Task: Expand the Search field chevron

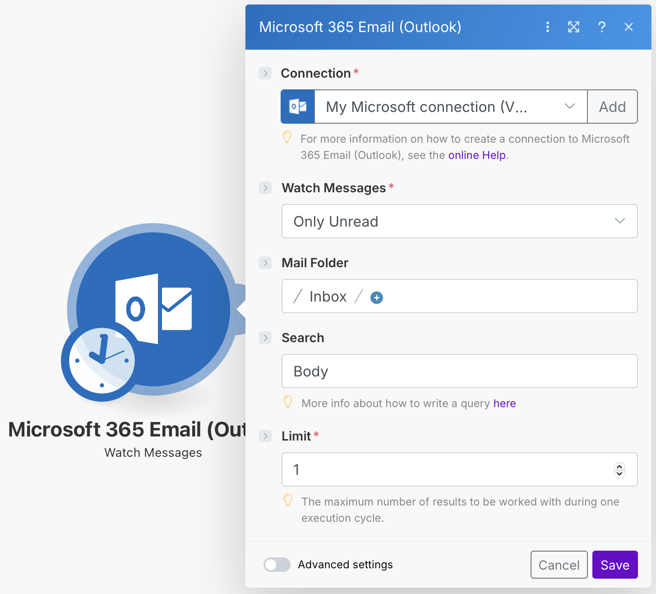Action: tap(265, 338)
